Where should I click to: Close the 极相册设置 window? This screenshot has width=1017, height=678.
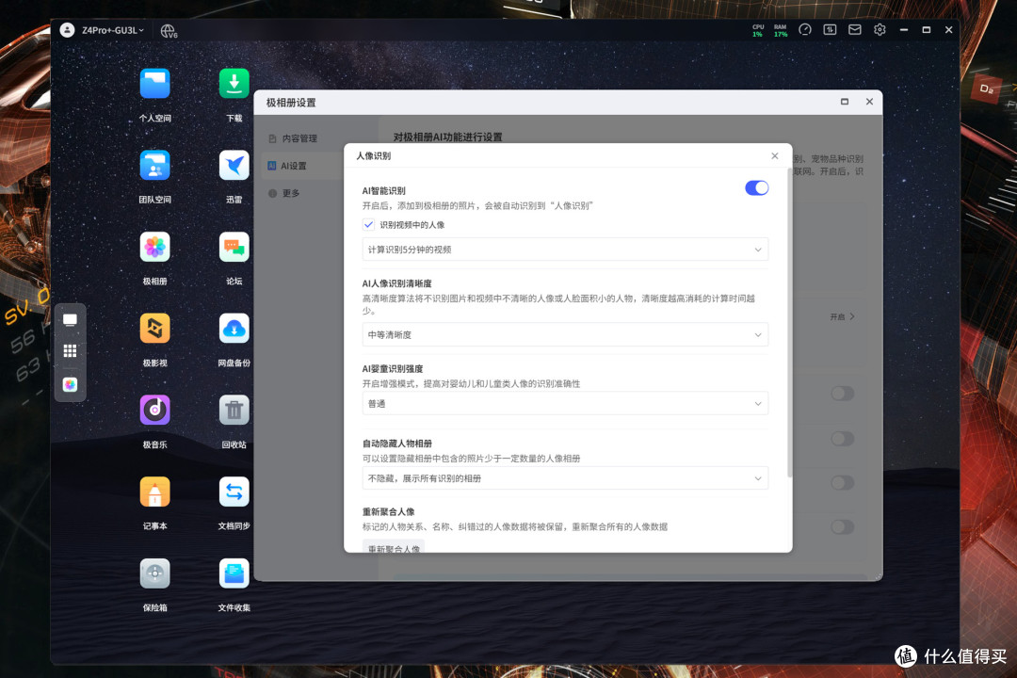tap(869, 102)
